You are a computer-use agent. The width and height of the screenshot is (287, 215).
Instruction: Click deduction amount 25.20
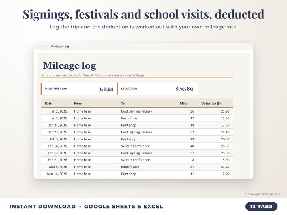click(225, 111)
